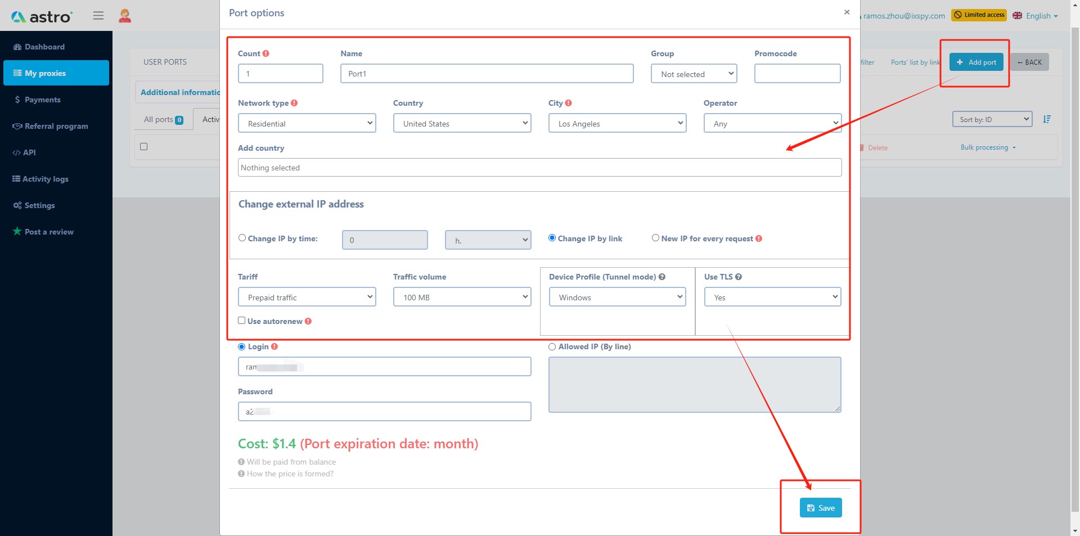This screenshot has width=1080, height=536.
Task: Open the Country dropdown showing United States
Action: 462,123
